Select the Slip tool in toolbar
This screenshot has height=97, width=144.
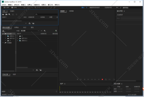(38, 8)
